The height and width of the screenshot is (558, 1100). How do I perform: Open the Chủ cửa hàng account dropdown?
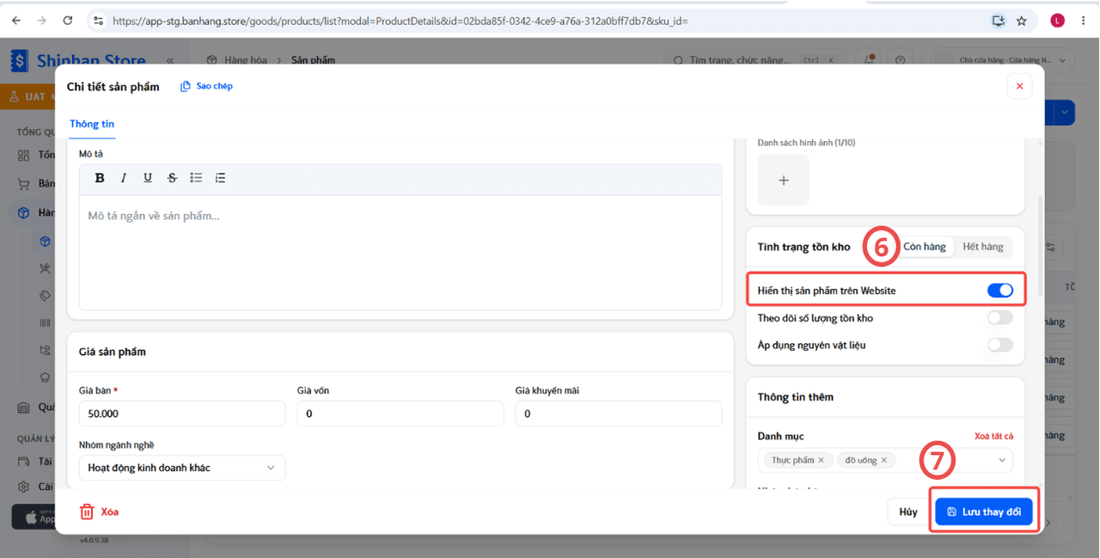[x=1005, y=60]
